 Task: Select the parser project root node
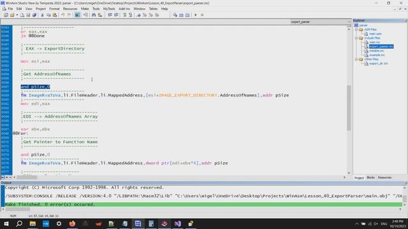[363, 25]
